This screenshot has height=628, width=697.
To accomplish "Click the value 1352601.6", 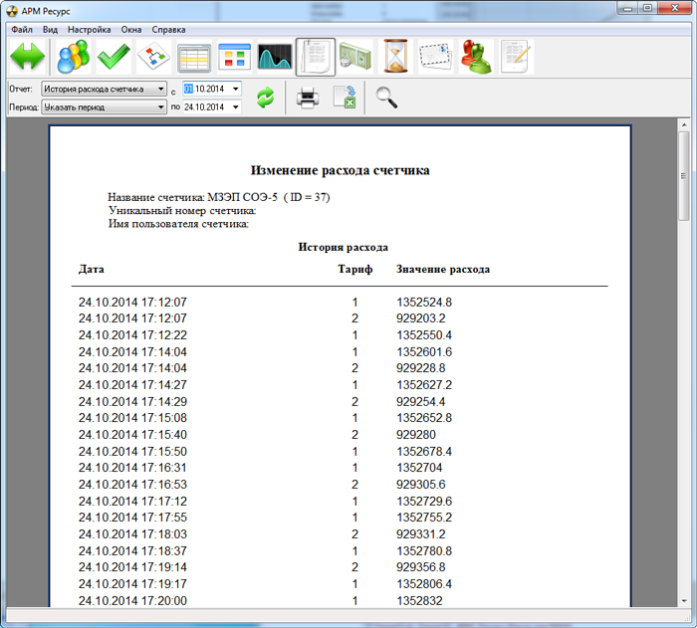I will coord(424,352).
